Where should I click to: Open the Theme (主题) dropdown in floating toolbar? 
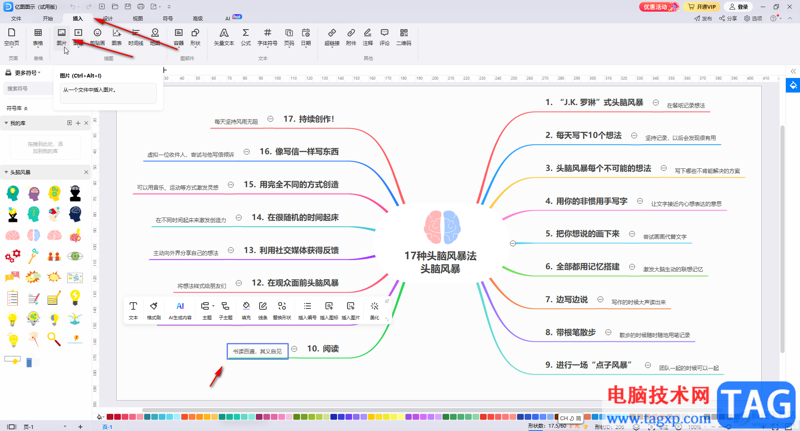pos(213,306)
